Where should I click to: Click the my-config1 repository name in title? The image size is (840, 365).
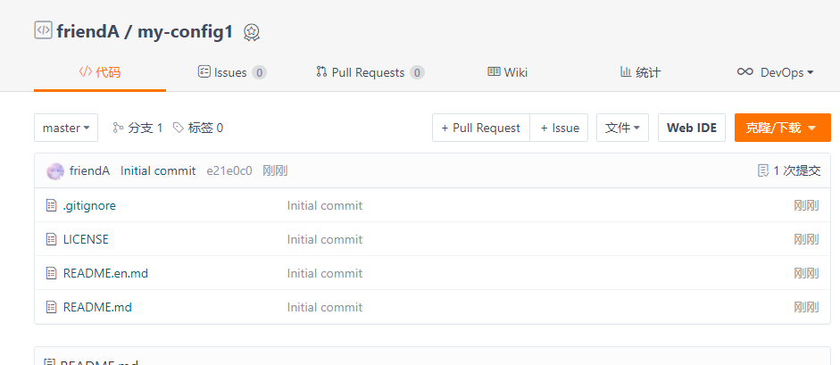[x=186, y=32]
